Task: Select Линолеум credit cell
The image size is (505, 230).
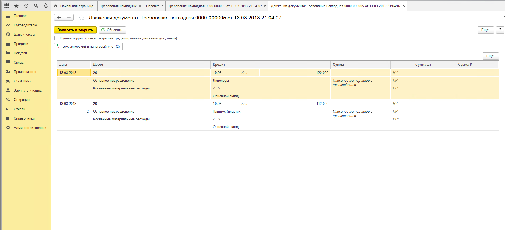Action: pyautogui.click(x=271, y=80)
